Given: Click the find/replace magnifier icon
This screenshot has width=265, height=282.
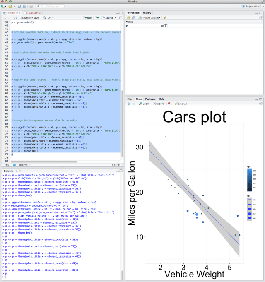Looking at the screenshot, I should pyautogui.click(x=44, y=18).
